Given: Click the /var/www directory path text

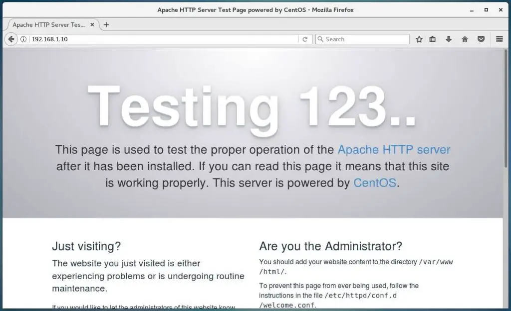Looking at the screenshot, I should pos(436,262).
